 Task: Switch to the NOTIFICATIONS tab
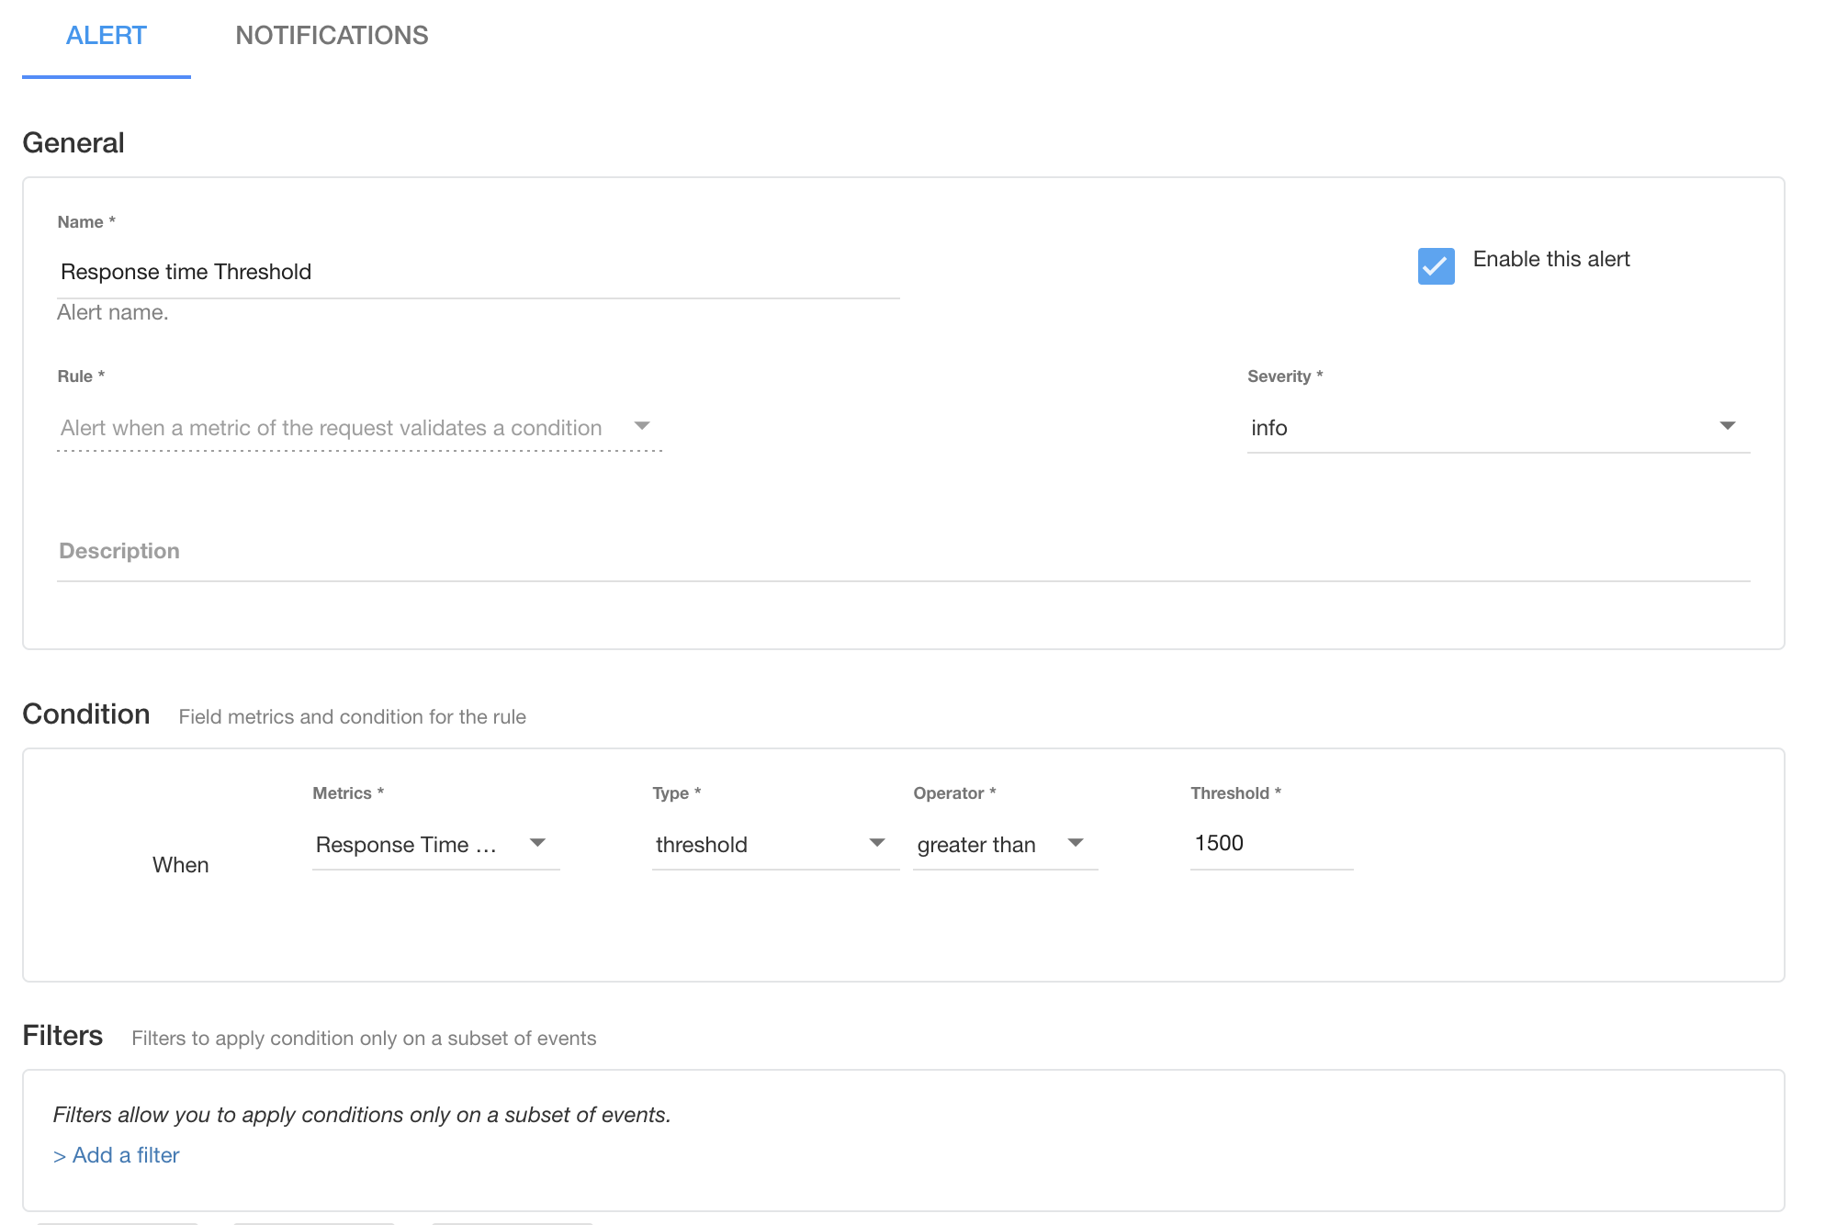tap(332, 36)
